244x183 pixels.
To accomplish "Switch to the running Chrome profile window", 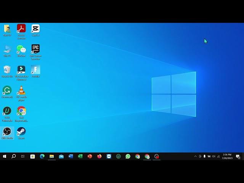I will (147, 156).
